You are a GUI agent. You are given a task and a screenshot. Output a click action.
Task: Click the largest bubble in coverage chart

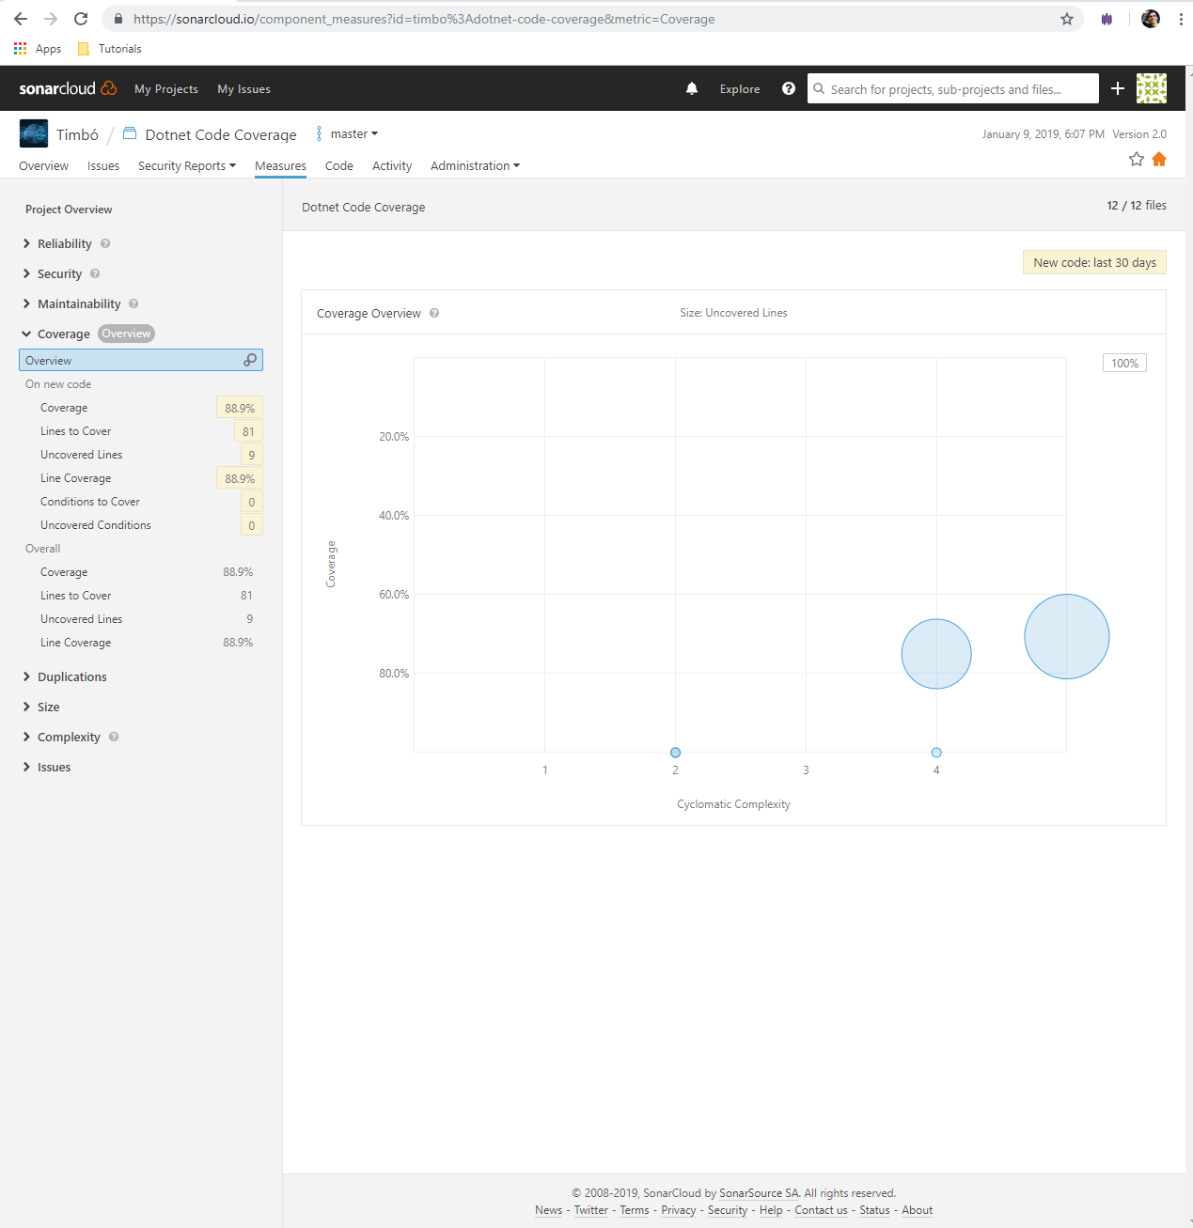pos(1067,636)
